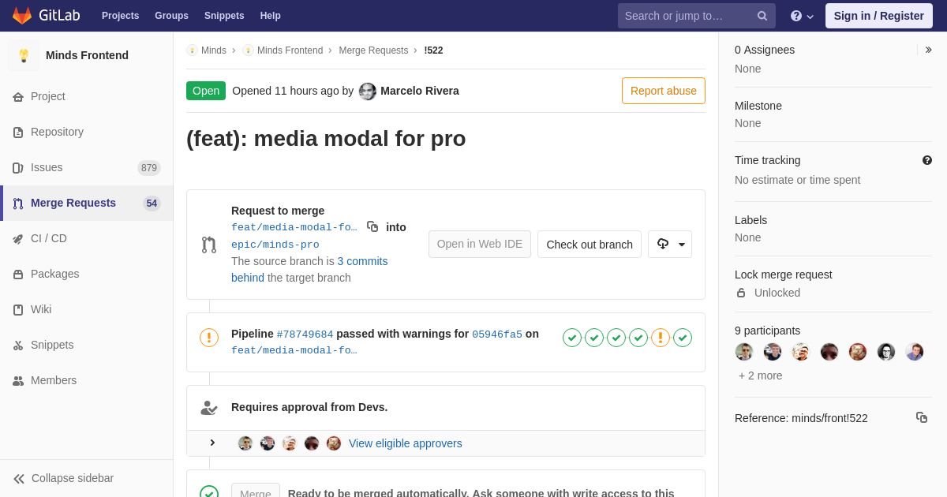
Task: Expand the eligible approvers list
Action: point(212,443)
